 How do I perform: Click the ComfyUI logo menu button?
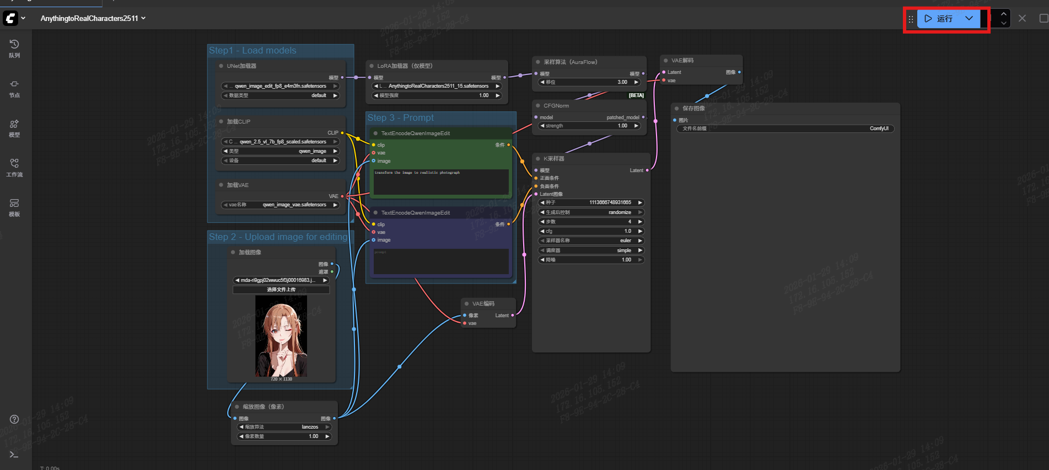pos(10,18)
